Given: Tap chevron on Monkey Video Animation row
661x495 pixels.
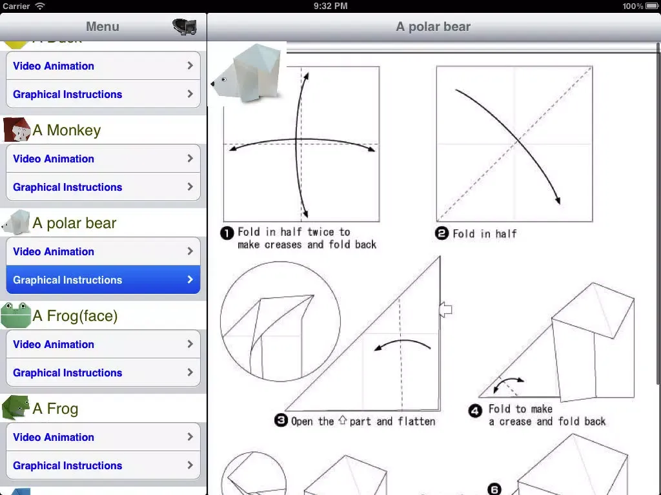Looking at the screenshot, I should pos(190,159).
